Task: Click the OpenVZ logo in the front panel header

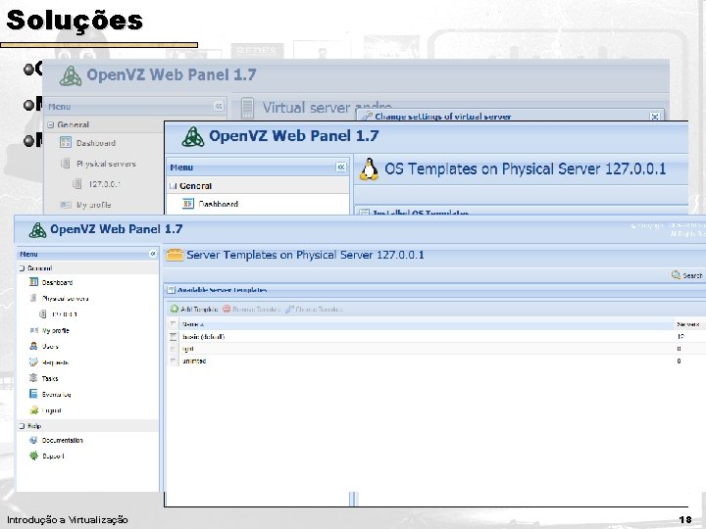Action: click(x=37, y=230)
